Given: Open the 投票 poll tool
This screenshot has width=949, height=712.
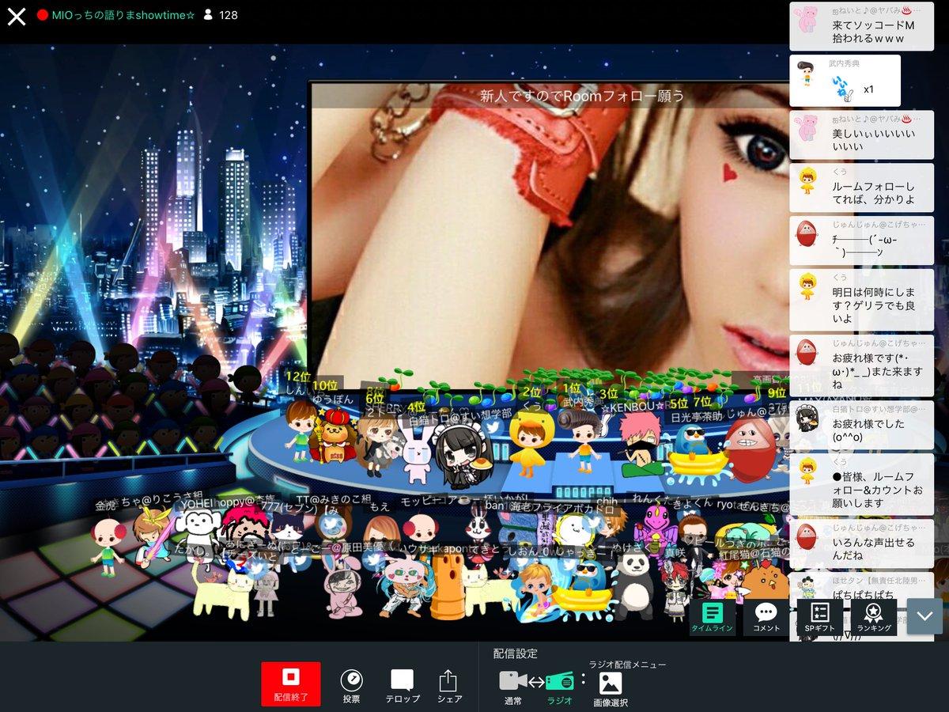Looking at the screenshot, I should pos(351,685).
